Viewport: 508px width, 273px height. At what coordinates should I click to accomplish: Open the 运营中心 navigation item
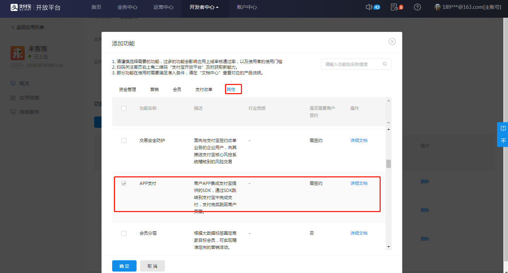pos(163,7)
